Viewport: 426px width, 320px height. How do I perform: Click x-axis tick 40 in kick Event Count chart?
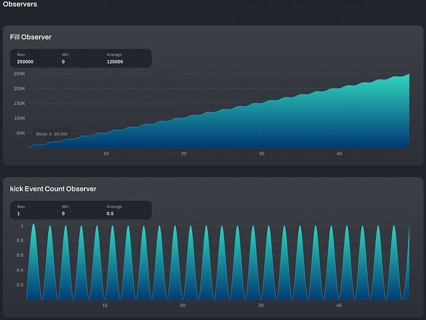pos(339,306)
